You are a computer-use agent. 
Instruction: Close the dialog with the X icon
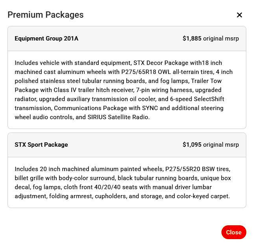click(239, 15)
